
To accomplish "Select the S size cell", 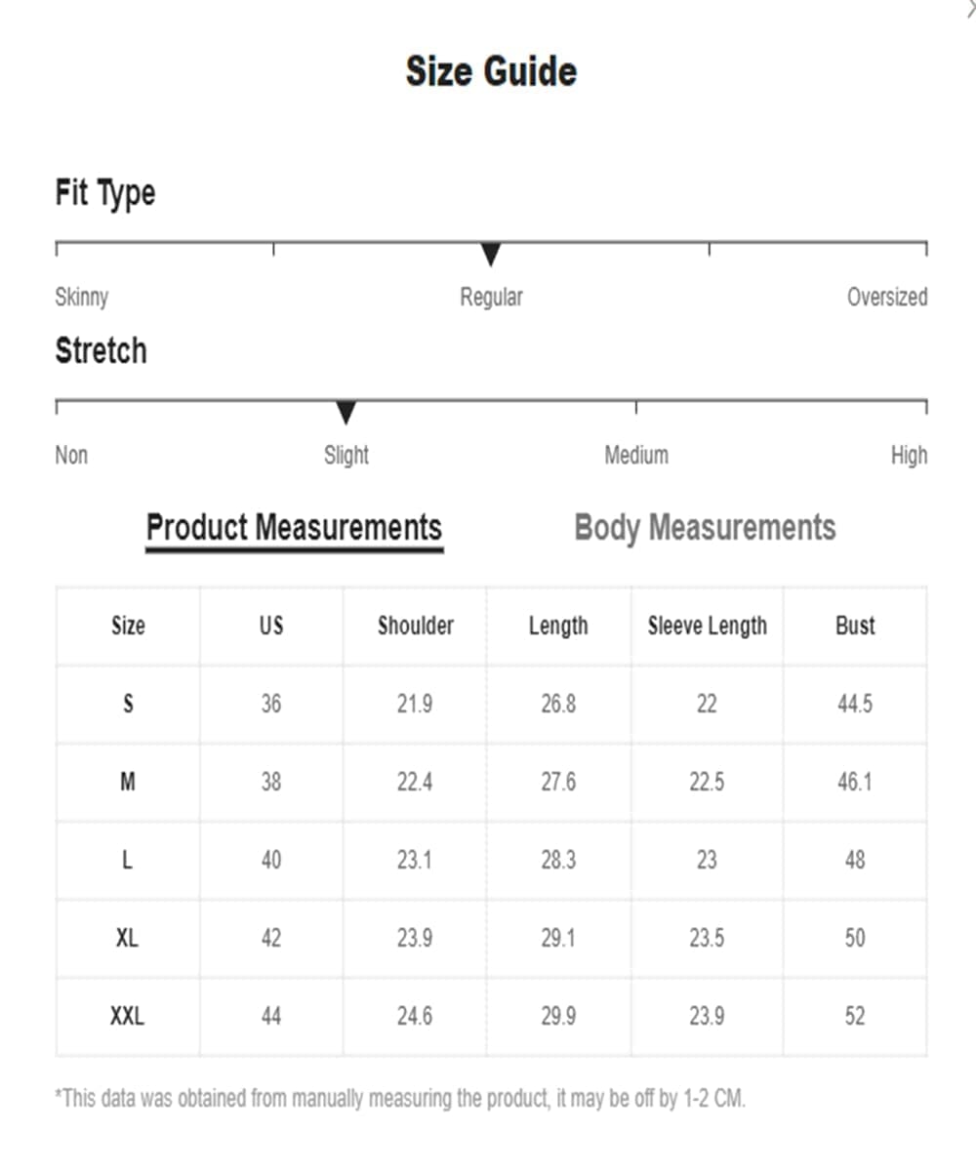I will click(x=128, y=704).
